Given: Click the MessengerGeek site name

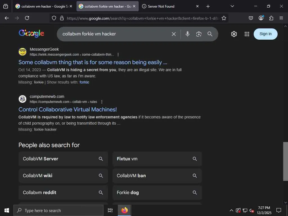Looking at the screenshot, I should click(44, 49).
